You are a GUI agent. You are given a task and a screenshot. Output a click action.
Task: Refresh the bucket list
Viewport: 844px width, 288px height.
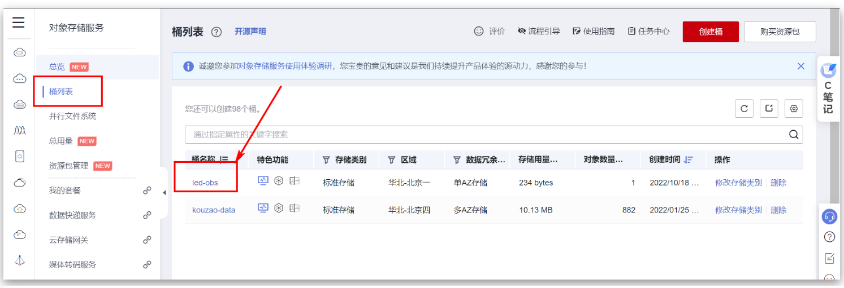pyautogui.click(x=744, y=108)
